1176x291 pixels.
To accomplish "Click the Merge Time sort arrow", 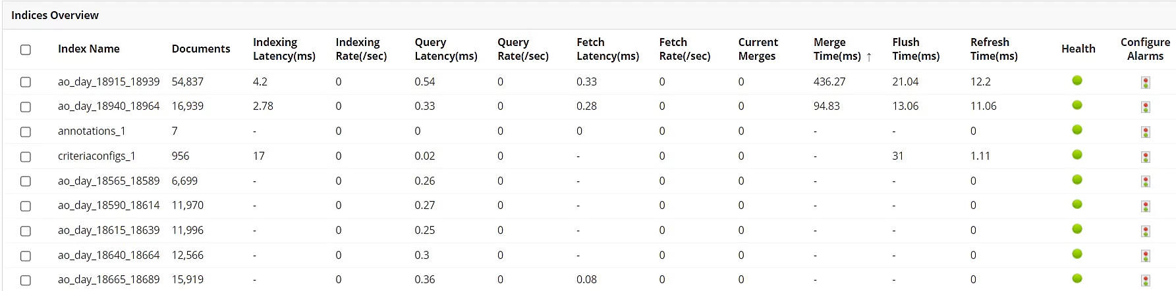I will point(869,57).
